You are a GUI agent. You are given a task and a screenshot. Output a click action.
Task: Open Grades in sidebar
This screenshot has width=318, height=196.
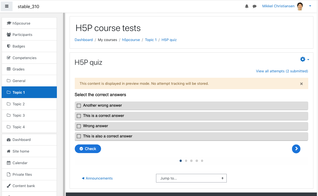coord(29,69)
